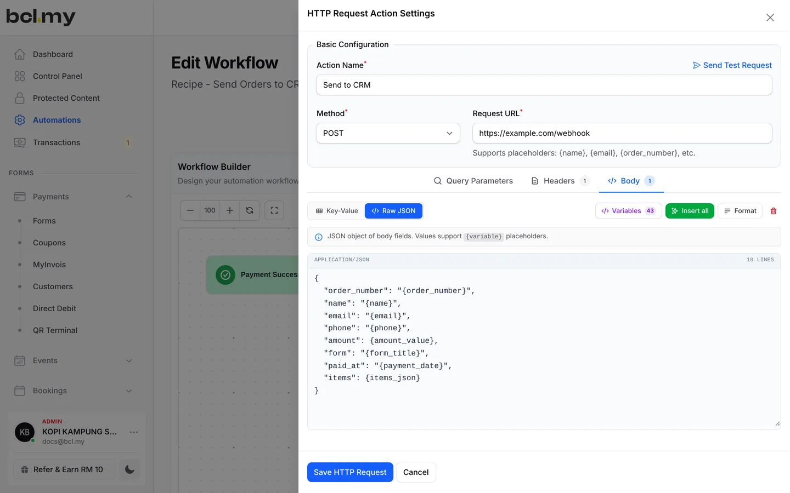The image size is (790, 493).
Task: Open the Method dropdown showing POST
Action: click(x=388, y=133)
